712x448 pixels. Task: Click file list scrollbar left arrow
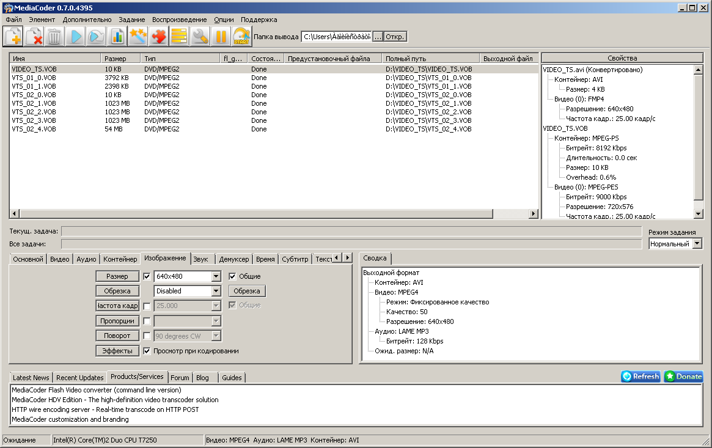[15, 213]
